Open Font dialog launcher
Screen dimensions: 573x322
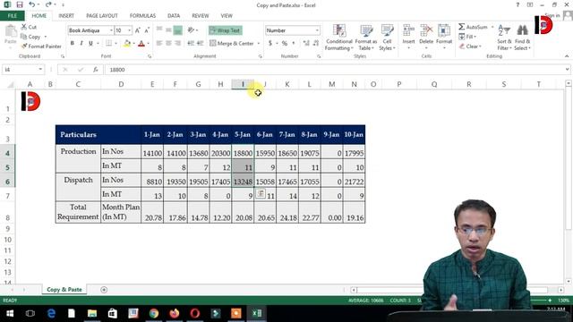tap(150, 56)
